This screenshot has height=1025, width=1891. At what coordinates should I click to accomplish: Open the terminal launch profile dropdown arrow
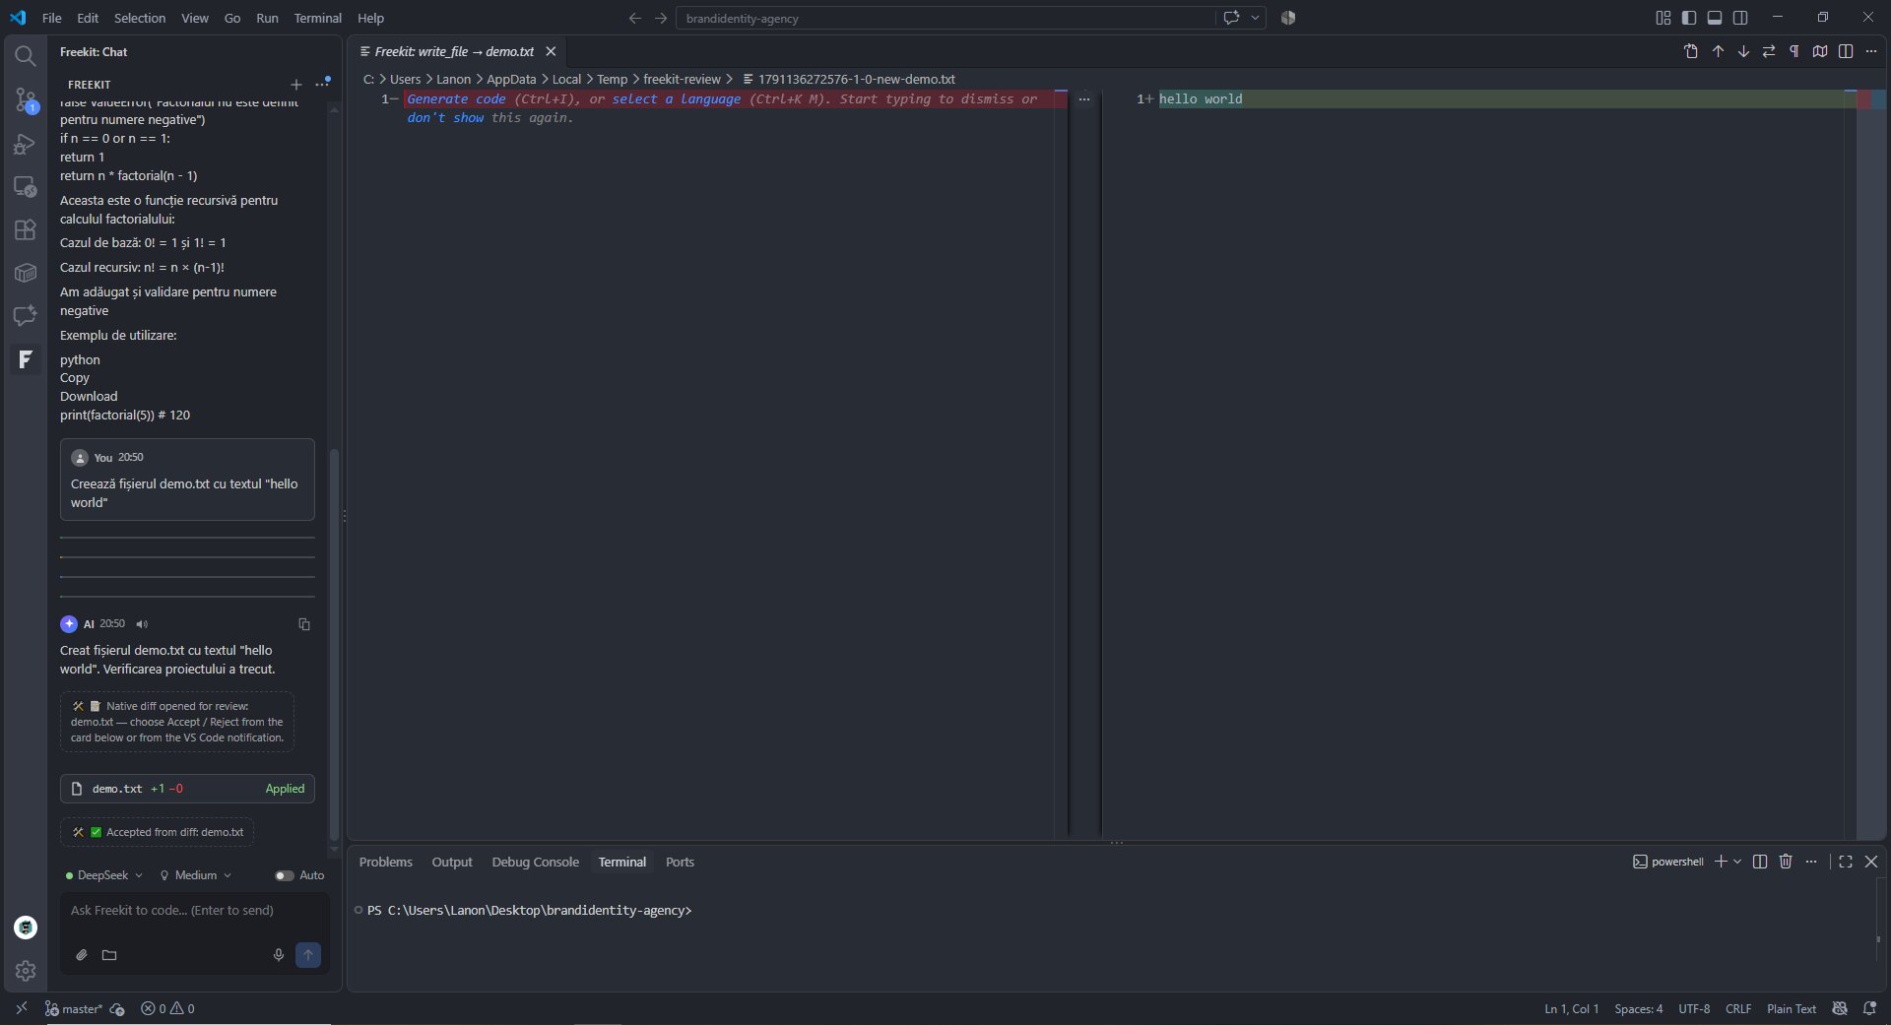1737,862
